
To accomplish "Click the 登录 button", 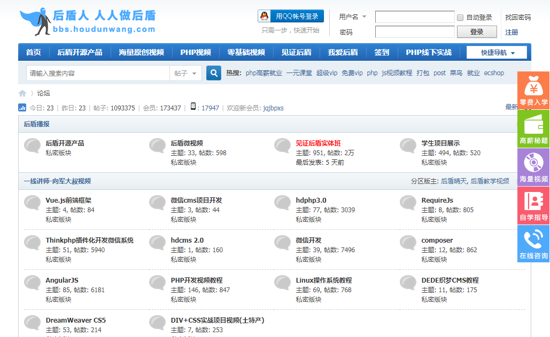I will [x=477, y=32].
